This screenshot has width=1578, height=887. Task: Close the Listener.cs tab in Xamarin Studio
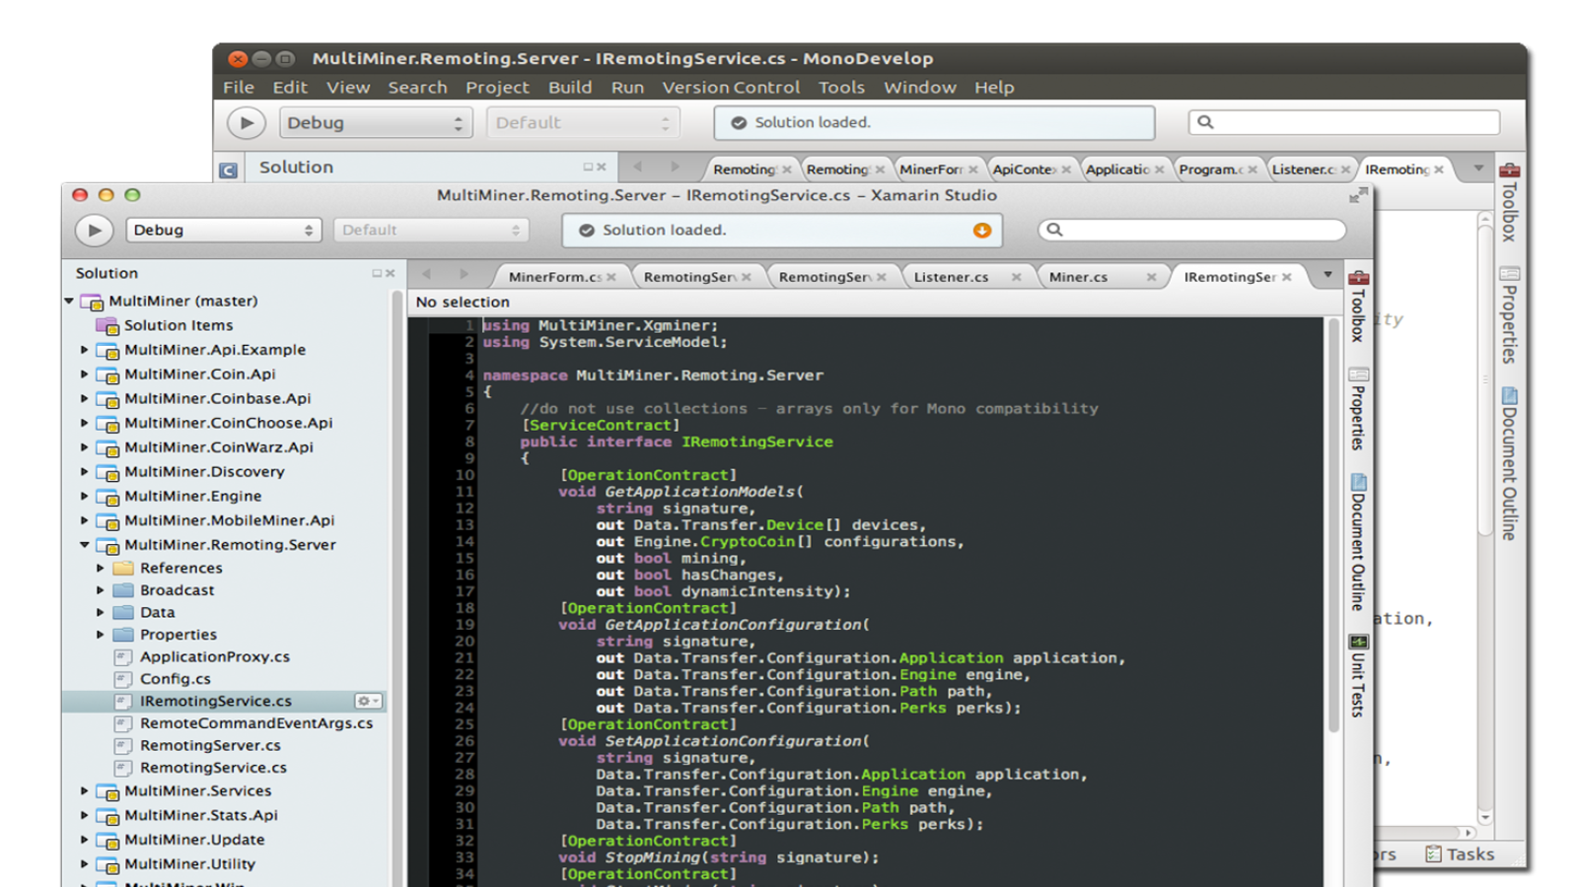point(1016,277)
